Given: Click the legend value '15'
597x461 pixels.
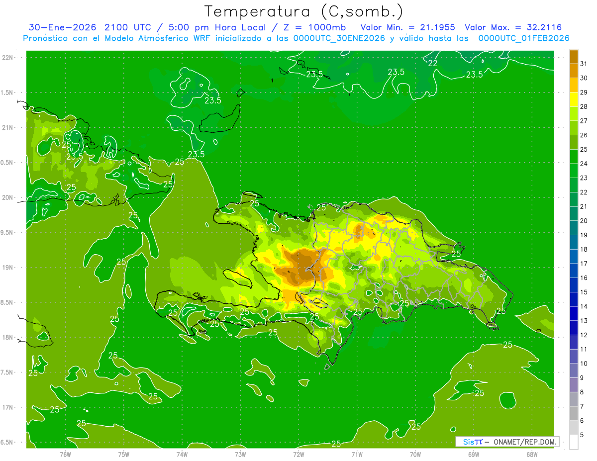Looking at the screenshot, I should pyautogui.click(x=584, y=292).
